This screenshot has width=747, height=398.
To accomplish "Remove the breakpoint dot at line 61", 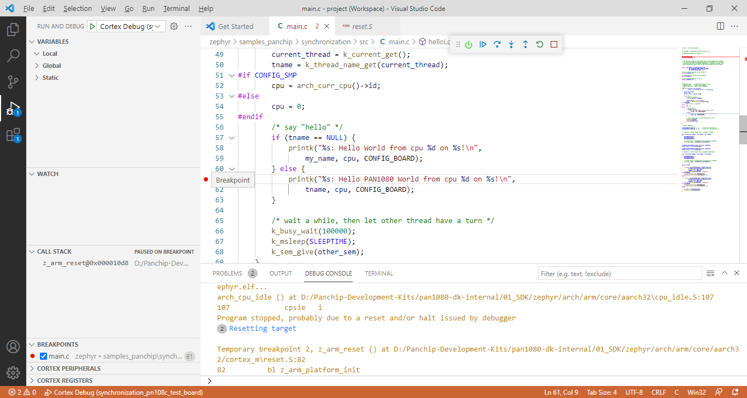I will [206, 179].
